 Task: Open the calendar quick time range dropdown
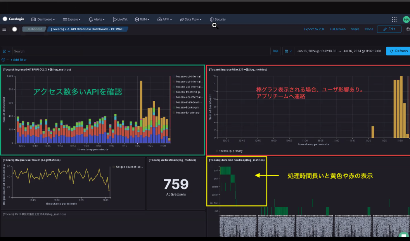pos(288,51)
